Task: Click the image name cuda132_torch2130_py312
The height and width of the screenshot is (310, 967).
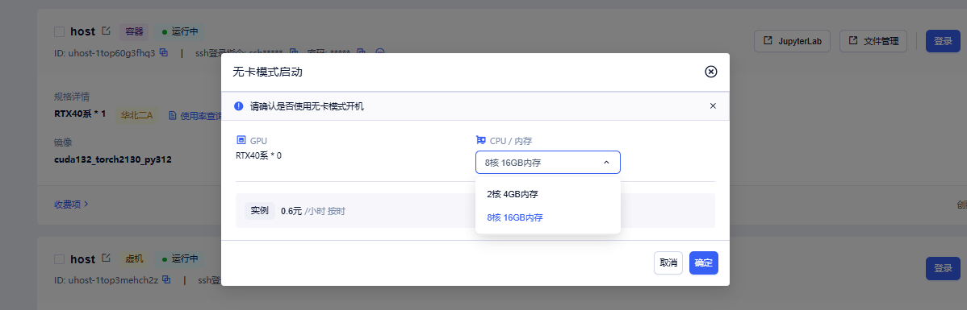Action: (x=113, y=160)
